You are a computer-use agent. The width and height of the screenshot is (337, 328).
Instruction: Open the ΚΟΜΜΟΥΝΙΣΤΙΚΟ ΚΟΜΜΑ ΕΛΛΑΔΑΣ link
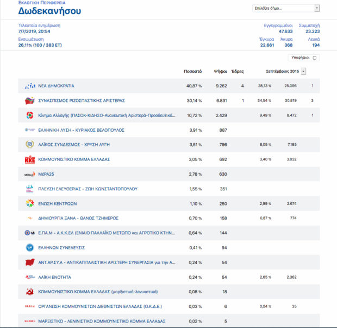(x=74, y=159)
